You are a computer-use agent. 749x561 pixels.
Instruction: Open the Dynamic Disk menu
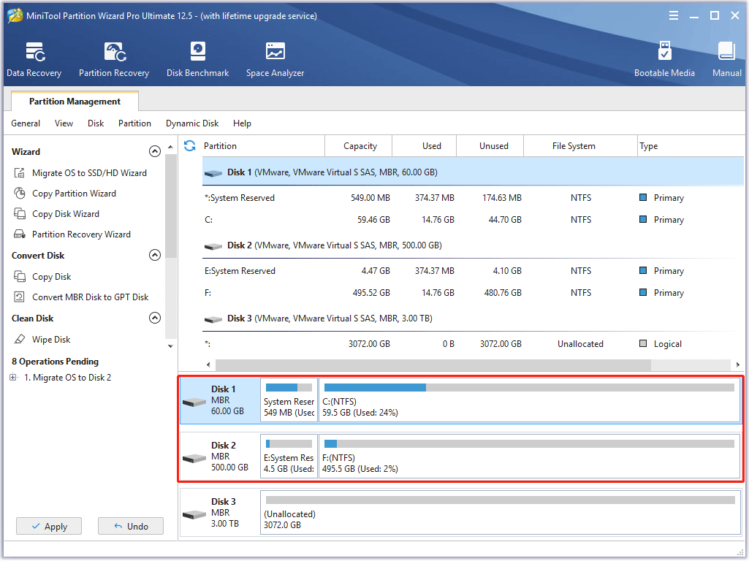tap(191, 123)
